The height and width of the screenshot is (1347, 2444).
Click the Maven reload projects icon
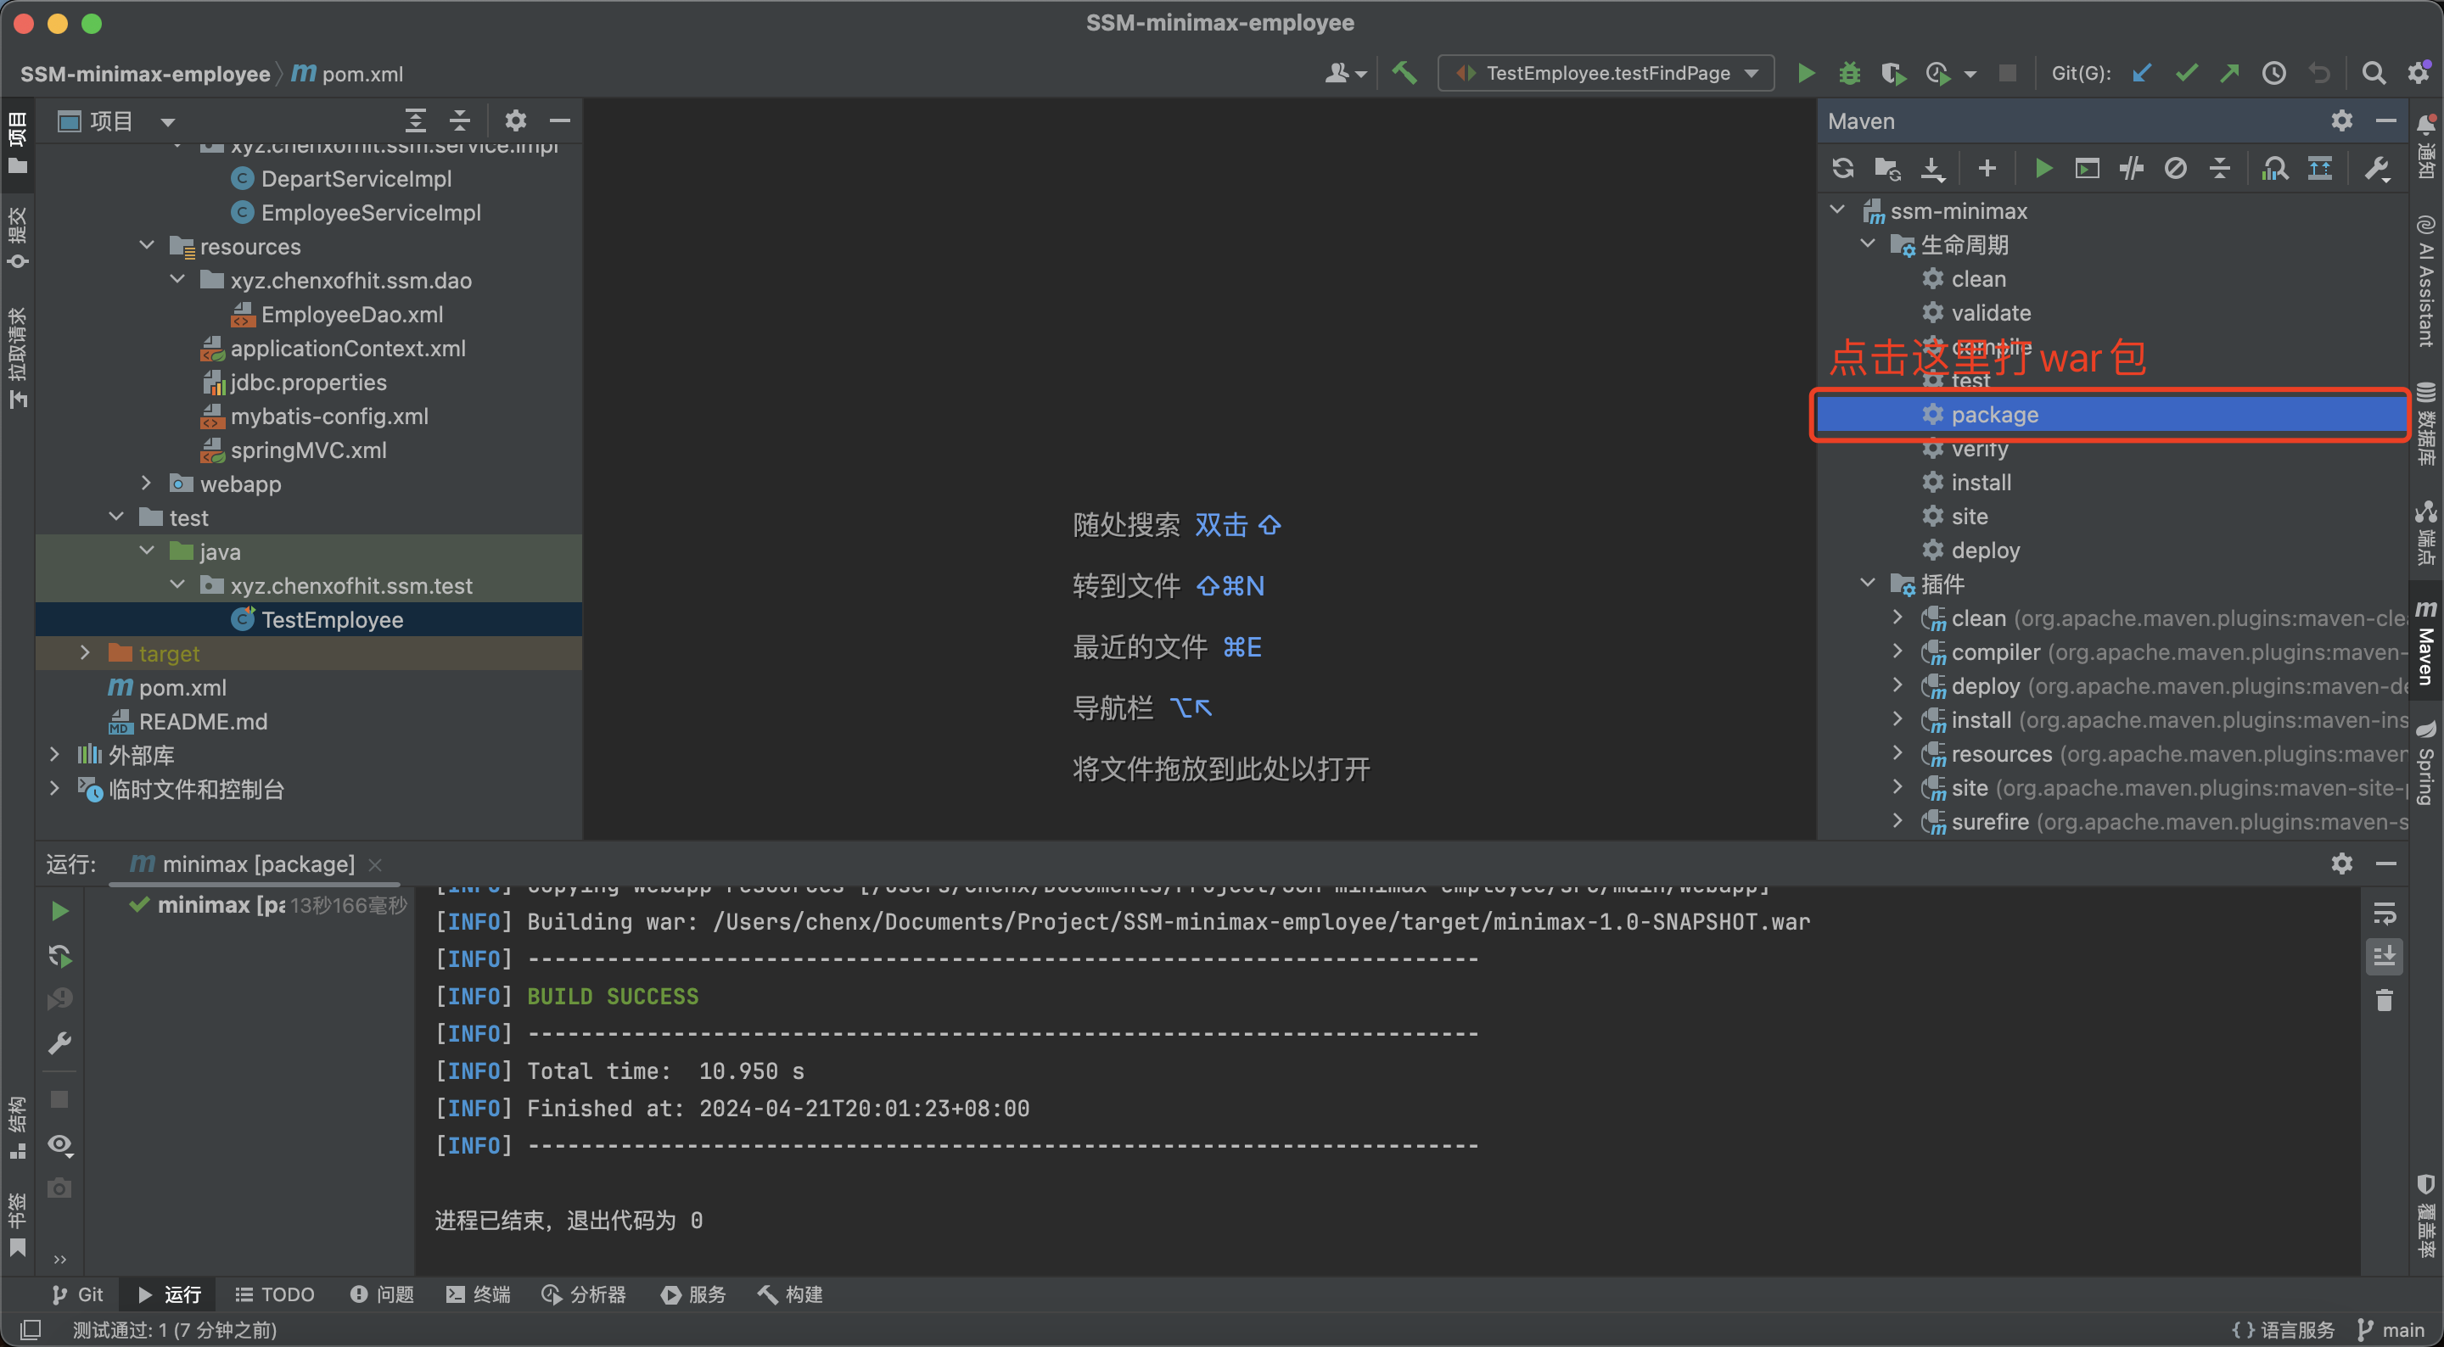click(x=1842, y=169)
